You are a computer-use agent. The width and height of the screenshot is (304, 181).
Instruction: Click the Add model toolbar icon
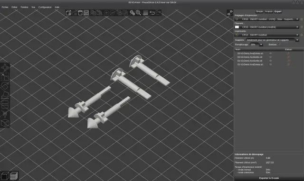(68, 13)
